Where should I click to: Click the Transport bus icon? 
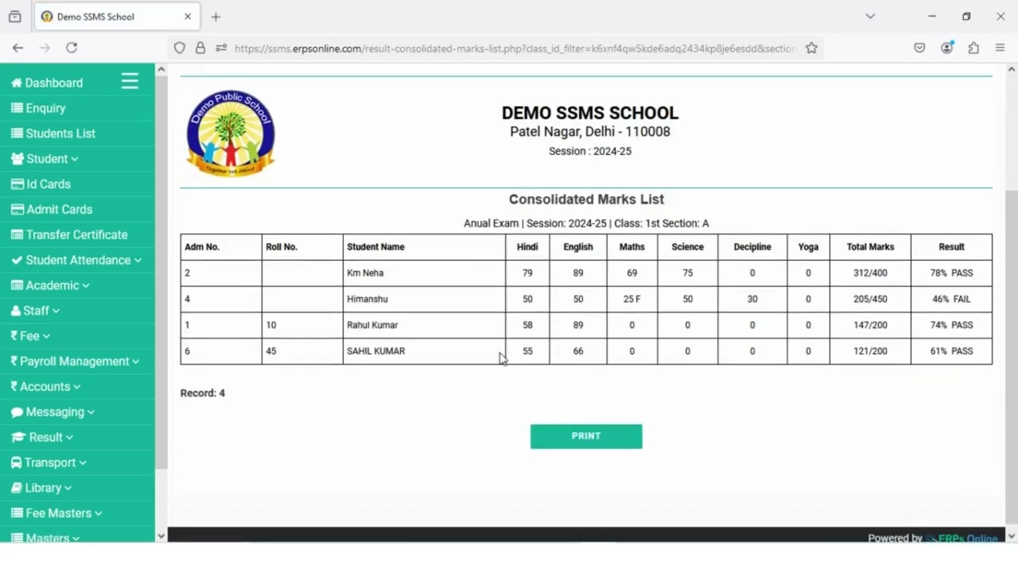[x=16, y=462]
